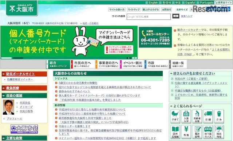Open the 皆さんの声をお寄せください header
This screenshot has height=141, width=233.
194,73
